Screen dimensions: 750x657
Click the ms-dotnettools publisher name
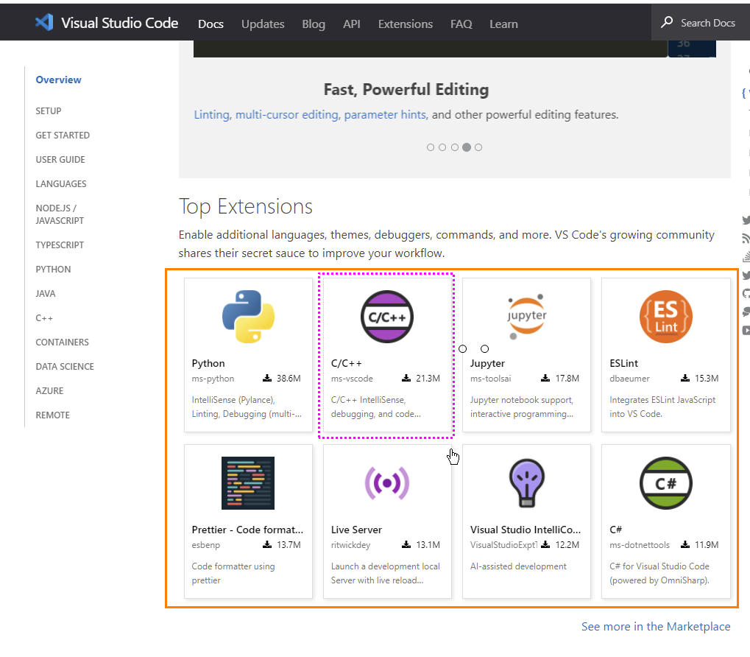[640, 545]
